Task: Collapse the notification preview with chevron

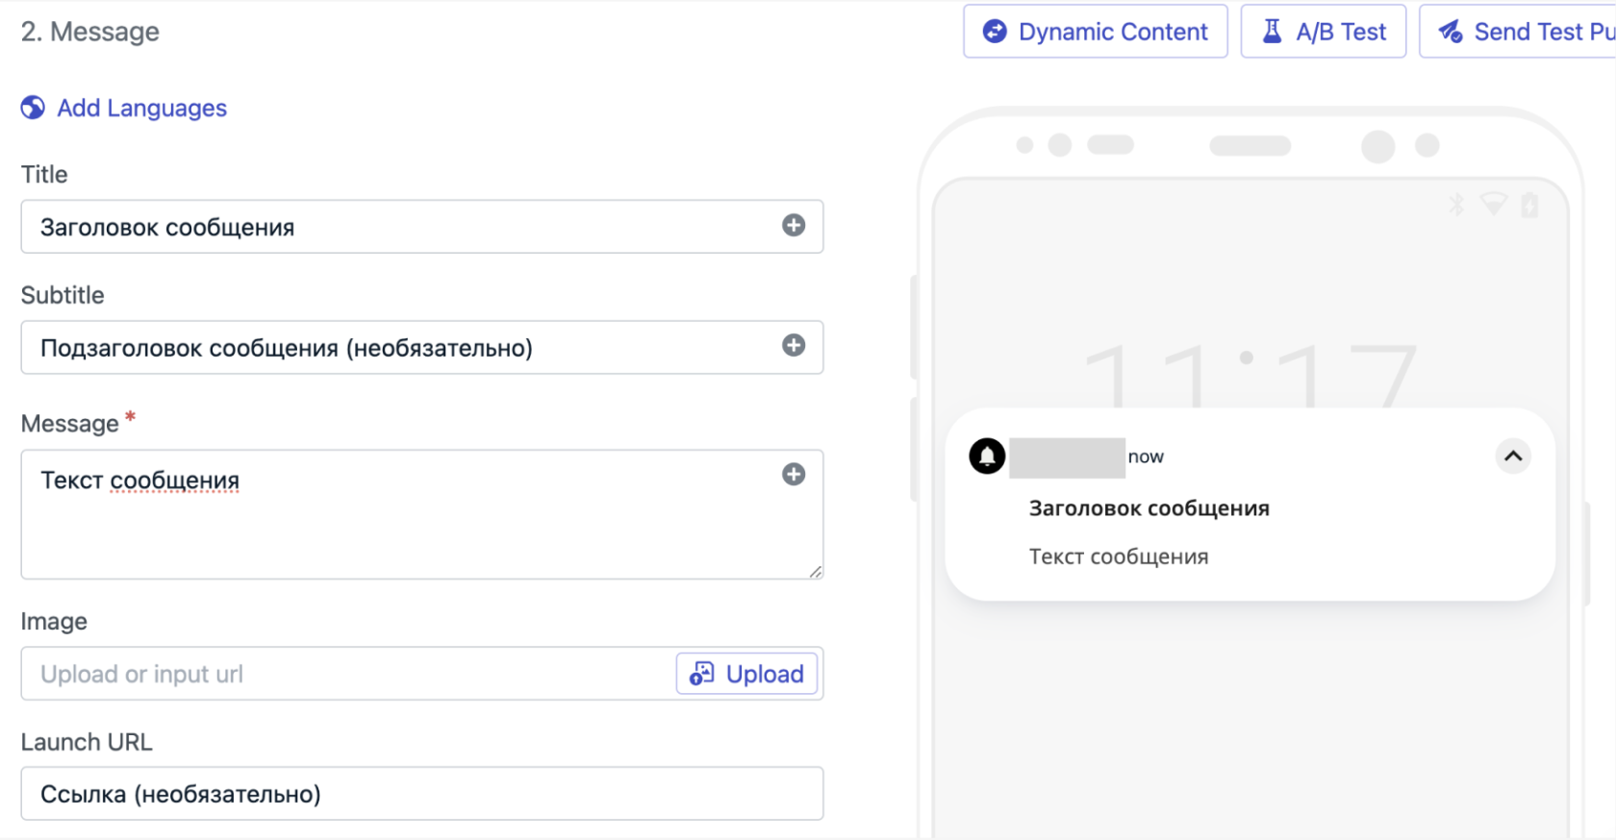Action: [x=1513, y=456]
